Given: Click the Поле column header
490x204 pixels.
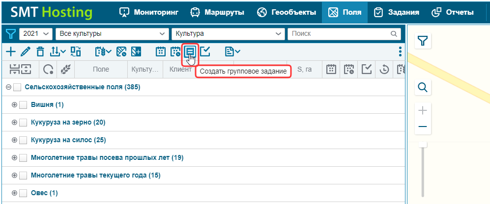Looking at the screenshot, I should [x=101, y=69].
